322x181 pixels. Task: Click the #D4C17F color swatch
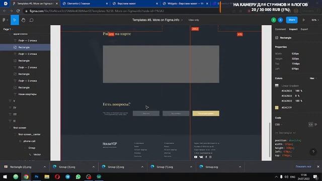tap(277, 108)
